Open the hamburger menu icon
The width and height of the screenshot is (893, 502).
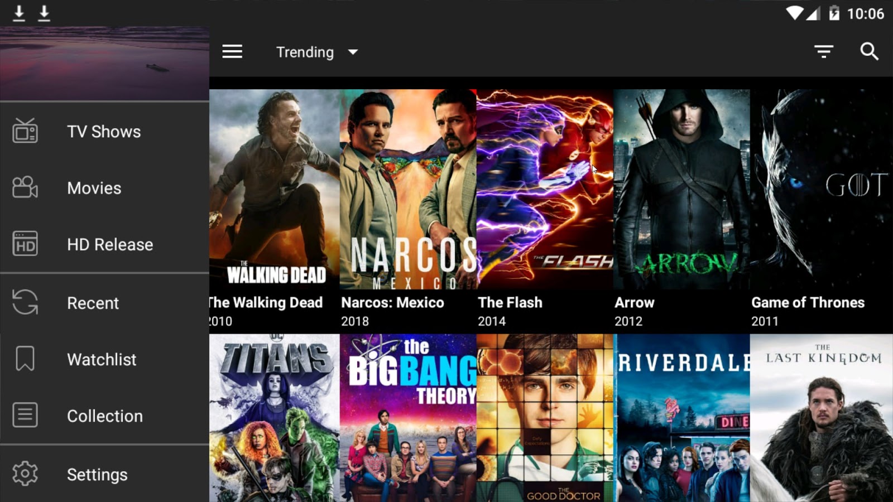click(x=232, y=52)
